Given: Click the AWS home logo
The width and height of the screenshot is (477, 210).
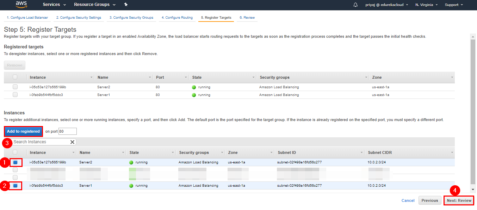Looking at the screenshot, I should (x=21, y=5).
